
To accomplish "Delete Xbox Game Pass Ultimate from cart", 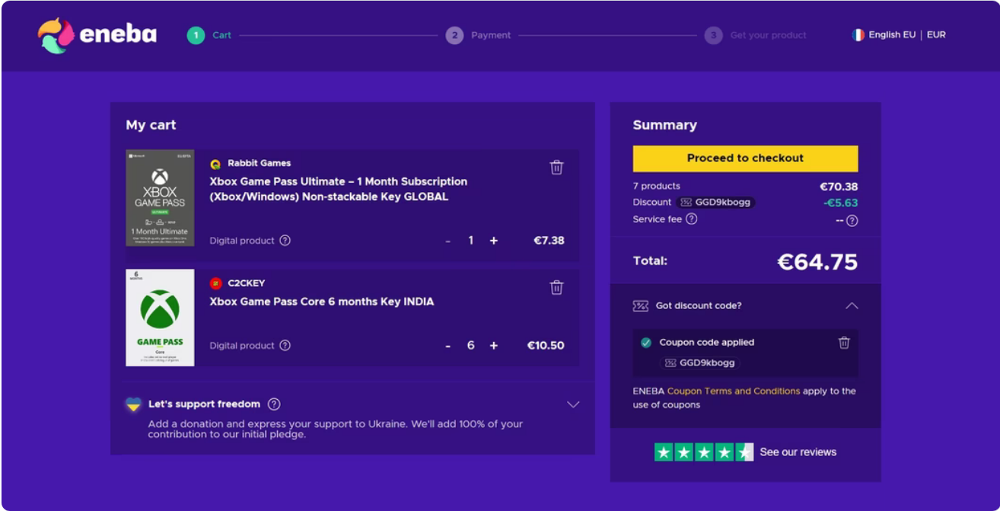I will pyautogui.click(x=556, y=168).
